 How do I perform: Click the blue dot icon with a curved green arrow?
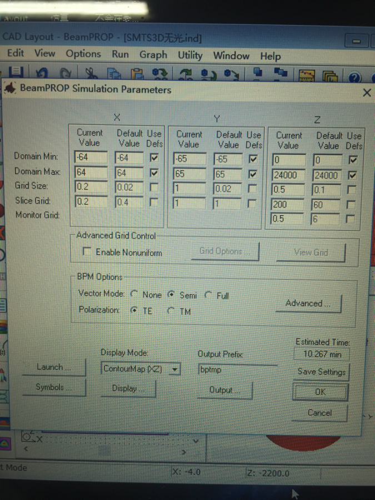[209, 75]
